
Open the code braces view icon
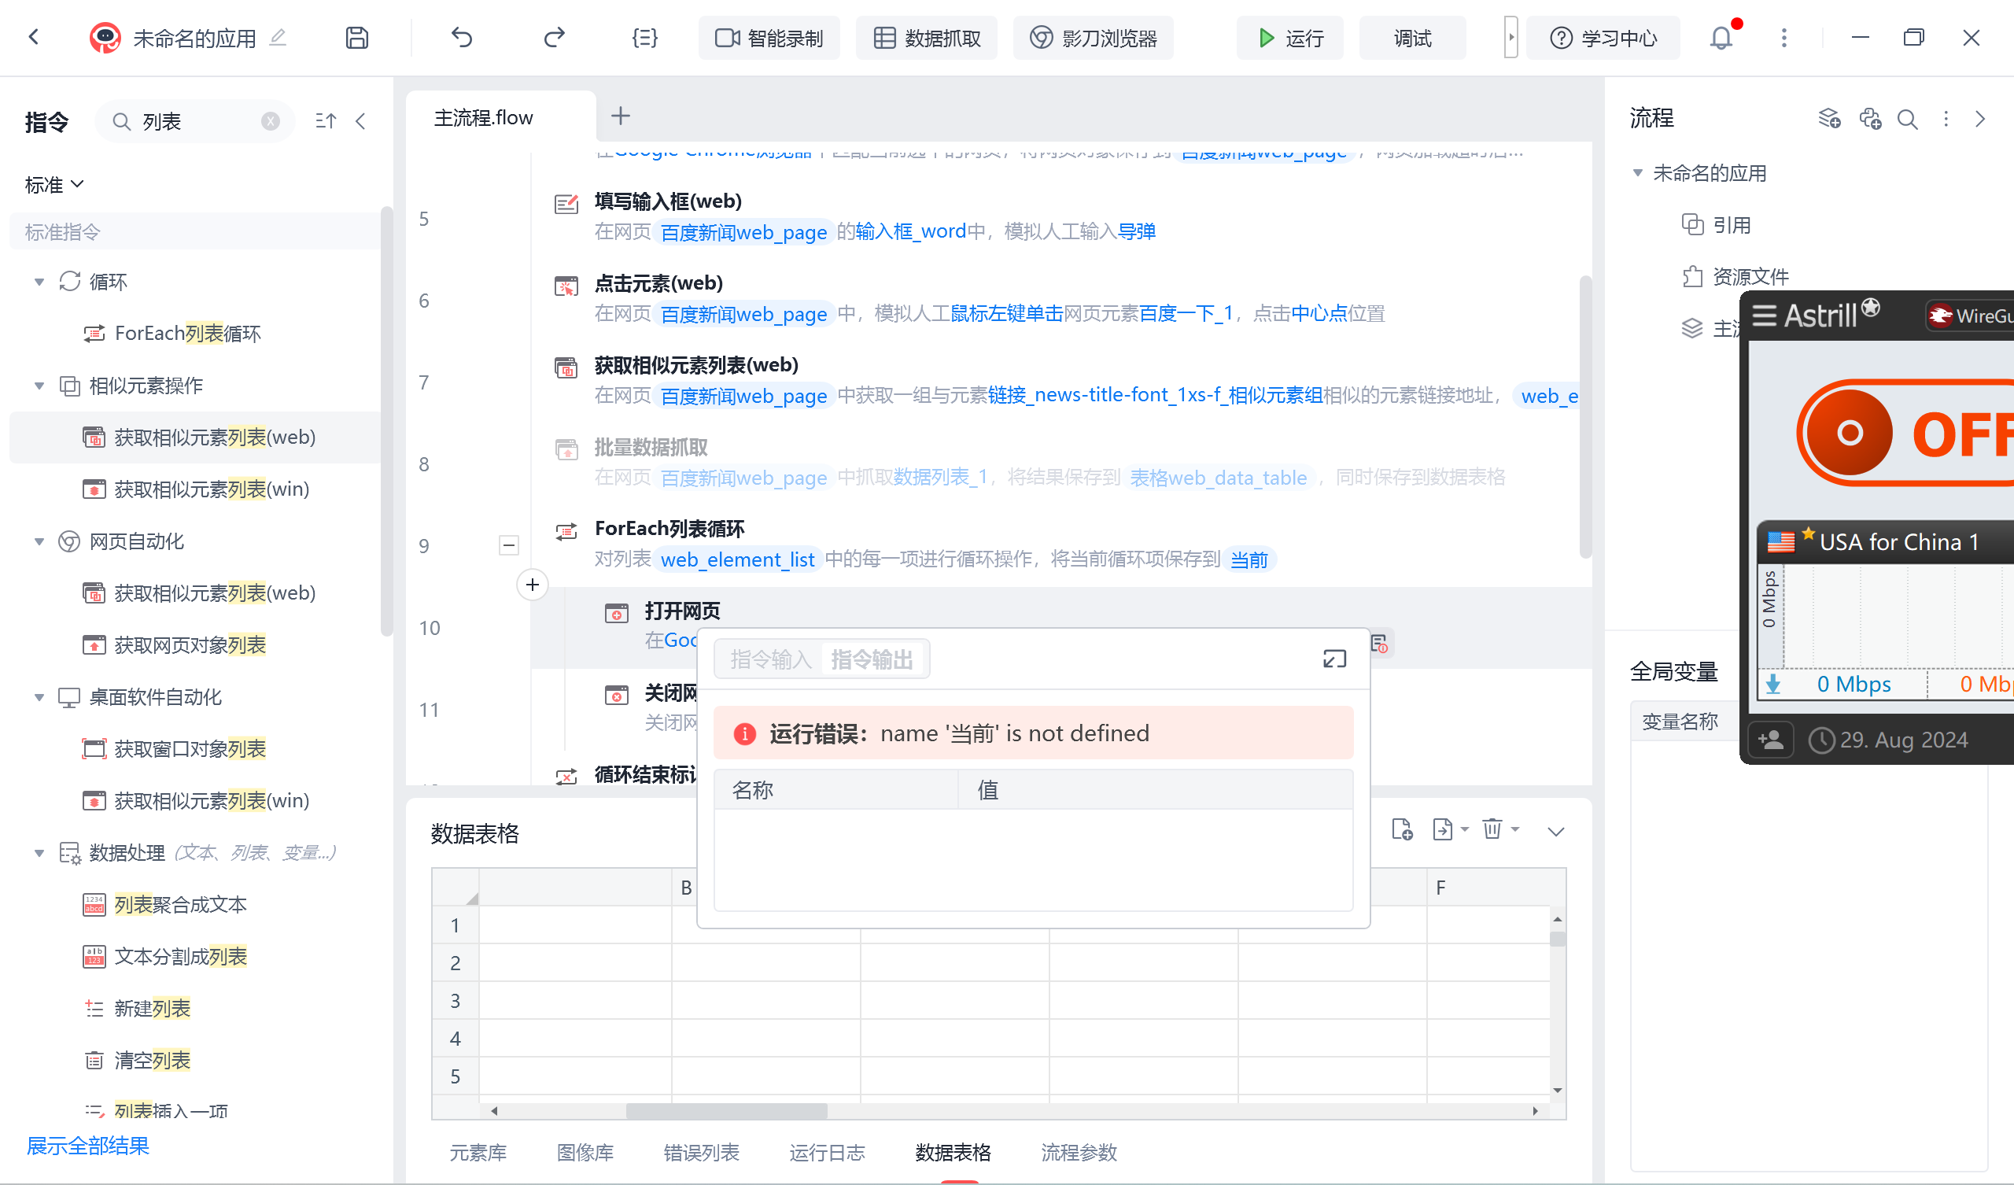pyautogui.click(x=644, y=38)
